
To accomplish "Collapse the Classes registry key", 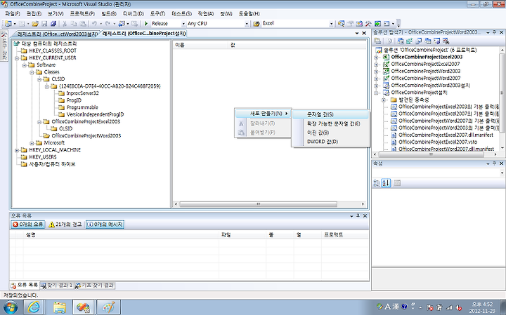I will pyautogui.click(x=32, y=72).
